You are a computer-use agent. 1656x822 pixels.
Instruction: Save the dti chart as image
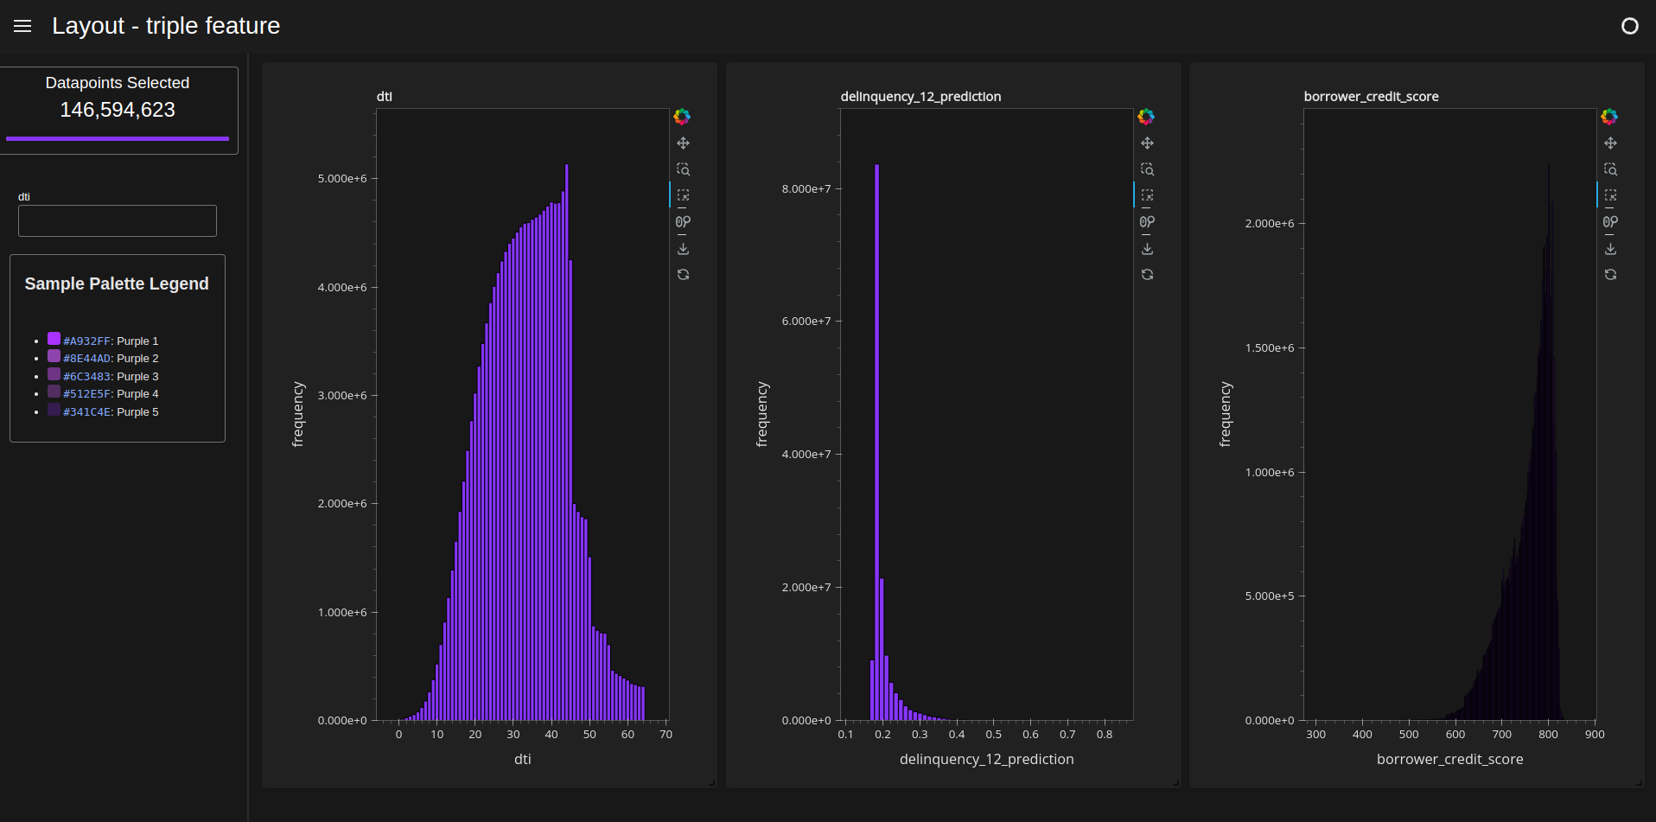pyautogui.click(x=683, y=249)
